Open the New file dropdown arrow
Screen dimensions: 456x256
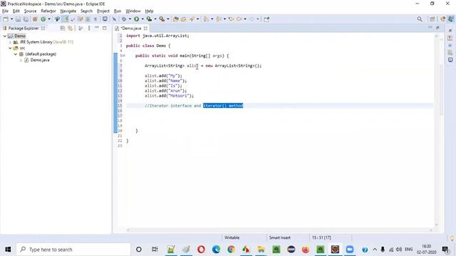click(x=11, y=19)
